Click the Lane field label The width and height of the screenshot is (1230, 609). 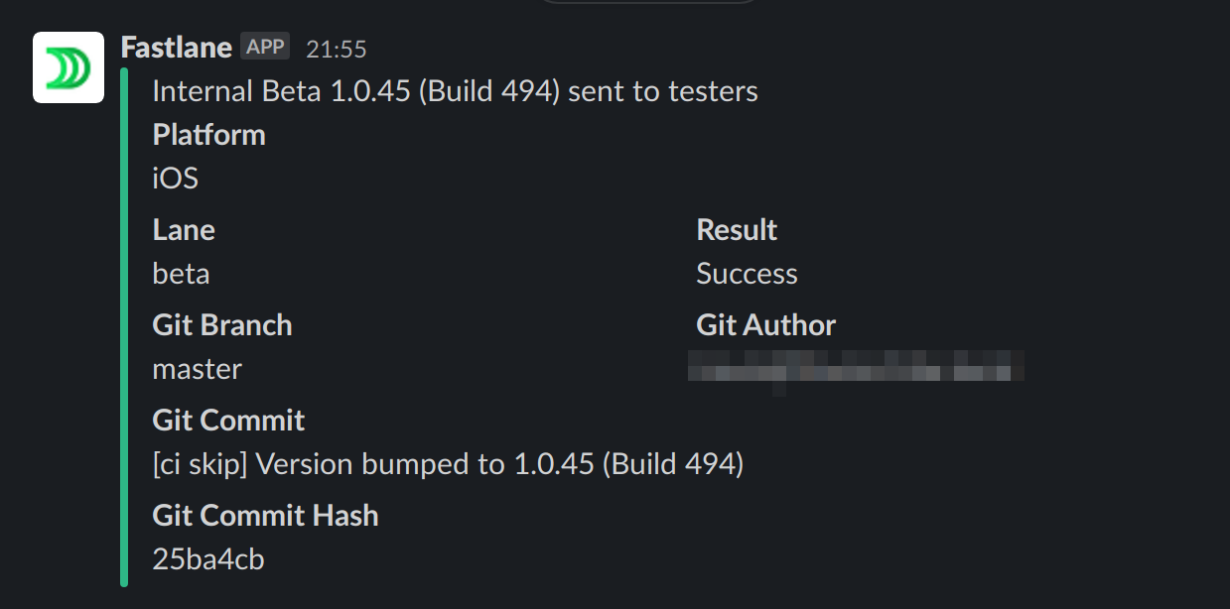184,230
